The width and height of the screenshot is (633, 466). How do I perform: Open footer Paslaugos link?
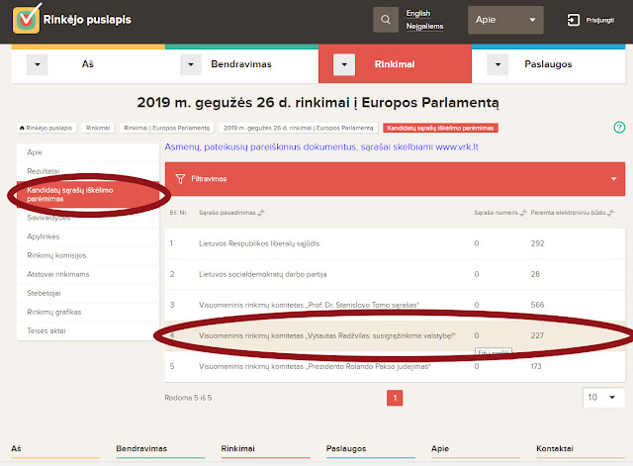tap(346, 448)
